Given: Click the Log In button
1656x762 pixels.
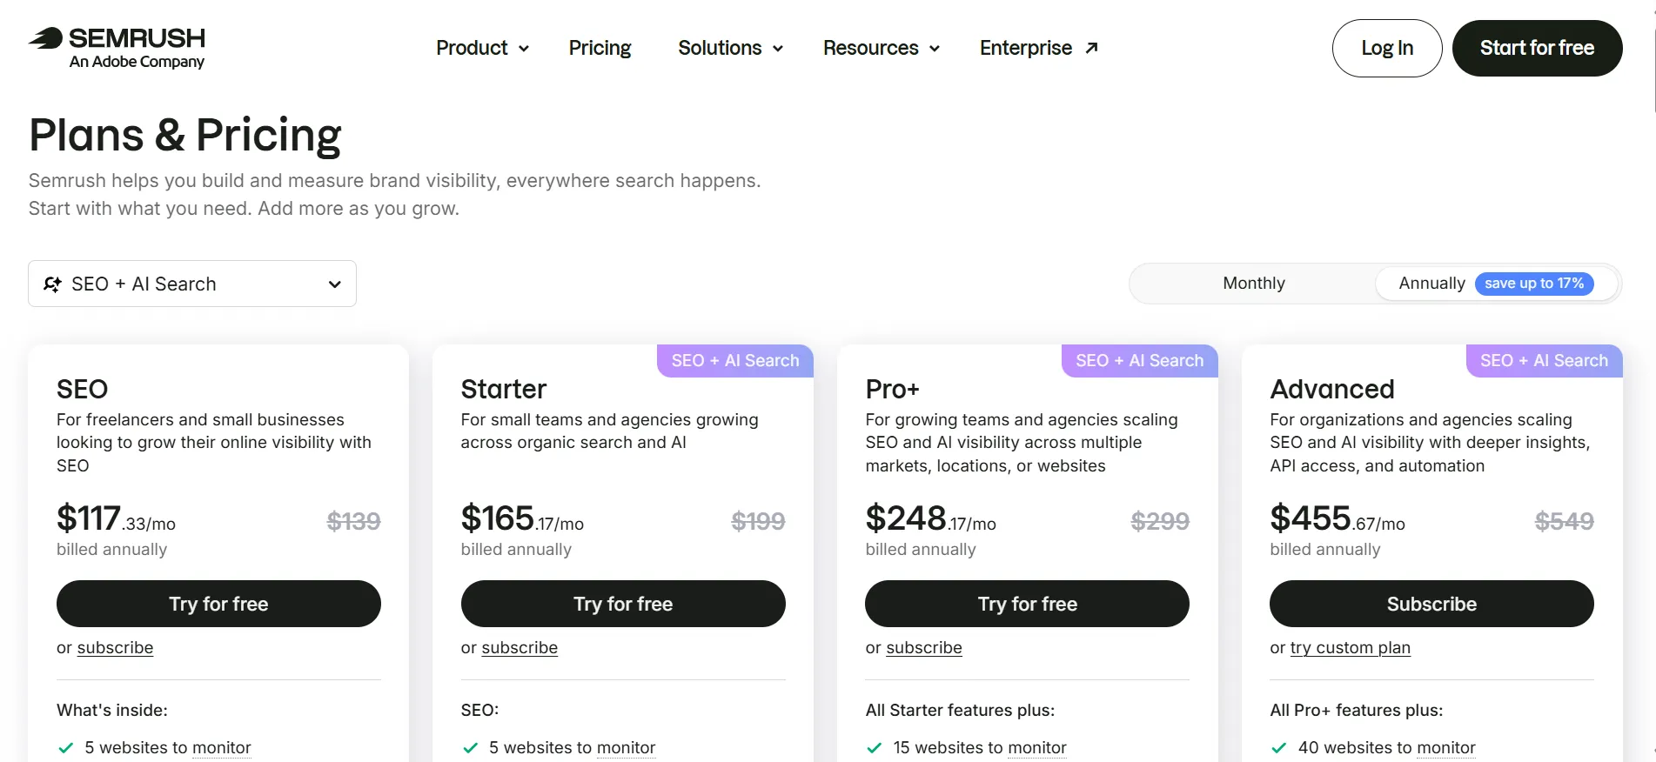Looking at the screenshot, I should 1387,48.
